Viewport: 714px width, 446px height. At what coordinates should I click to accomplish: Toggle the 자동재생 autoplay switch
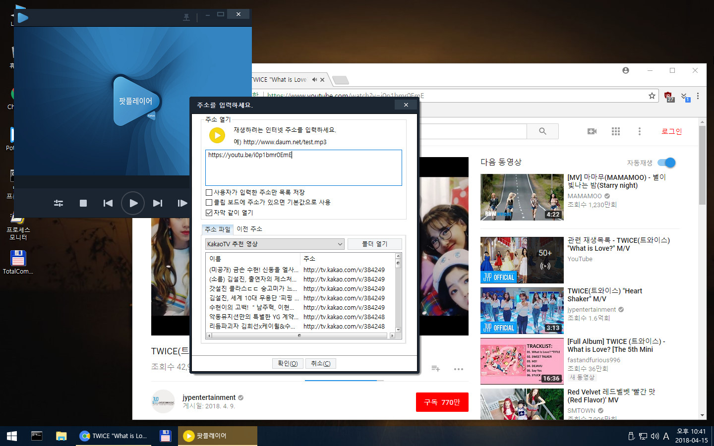tap(666, 163)
